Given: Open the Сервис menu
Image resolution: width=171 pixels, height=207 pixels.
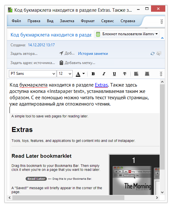Looking at the screenshot, I should pyautogui.click(x=108, y=21).
